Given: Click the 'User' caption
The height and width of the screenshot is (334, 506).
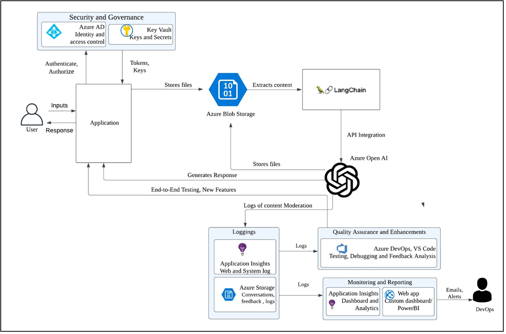Looking at the screenshot, I should pyautogui.click(x=32, y=129).
